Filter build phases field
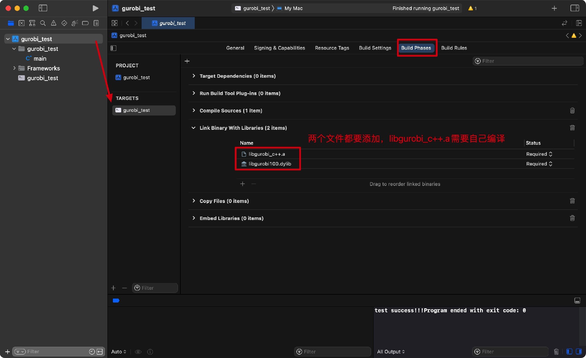Viewport: 586px width, 358px height. (x=528, y=61)
